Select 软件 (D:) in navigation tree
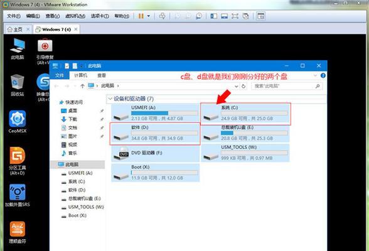The height and width of the screenshot is (251, 369). 77,190
